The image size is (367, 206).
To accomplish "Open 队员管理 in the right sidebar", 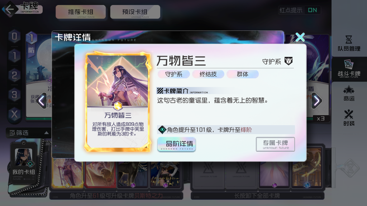I will (349, 44).
